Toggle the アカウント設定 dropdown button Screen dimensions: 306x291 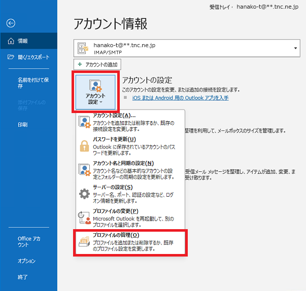pyautogui.click(x=95, y=92)
